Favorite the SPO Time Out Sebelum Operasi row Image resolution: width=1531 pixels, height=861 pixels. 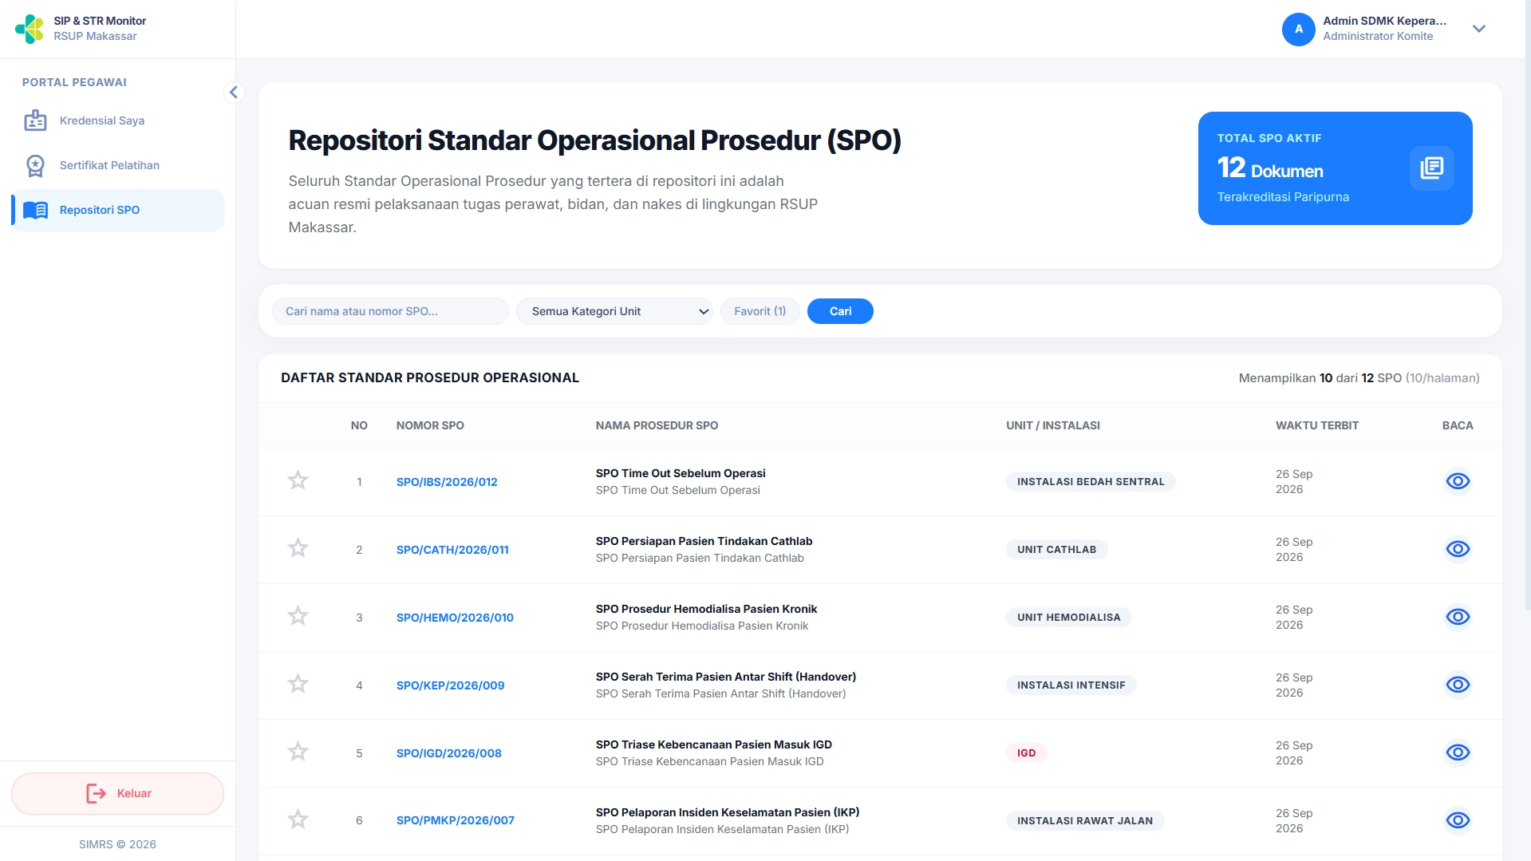(x=298, y=480)
